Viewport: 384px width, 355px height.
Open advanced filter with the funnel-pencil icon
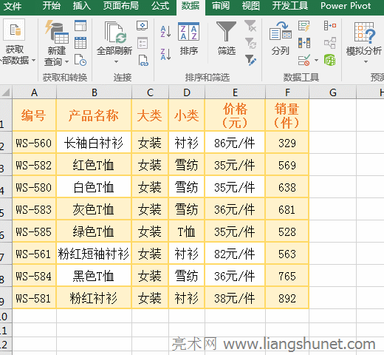click(250, 60)
